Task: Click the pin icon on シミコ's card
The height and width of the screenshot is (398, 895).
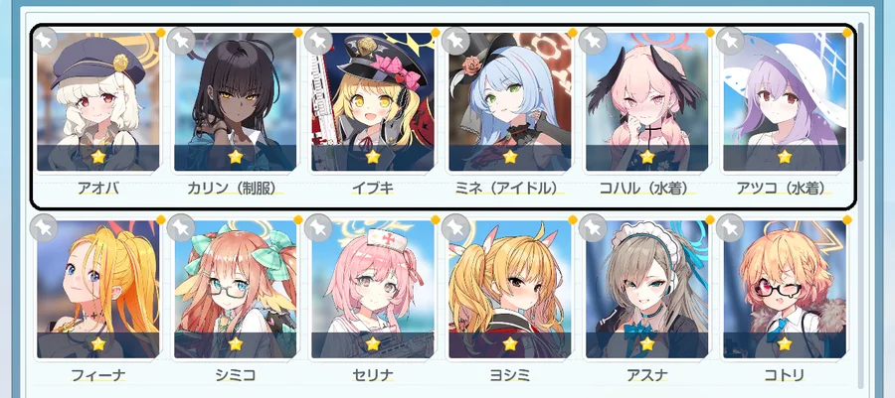Action: click(181, 227)
